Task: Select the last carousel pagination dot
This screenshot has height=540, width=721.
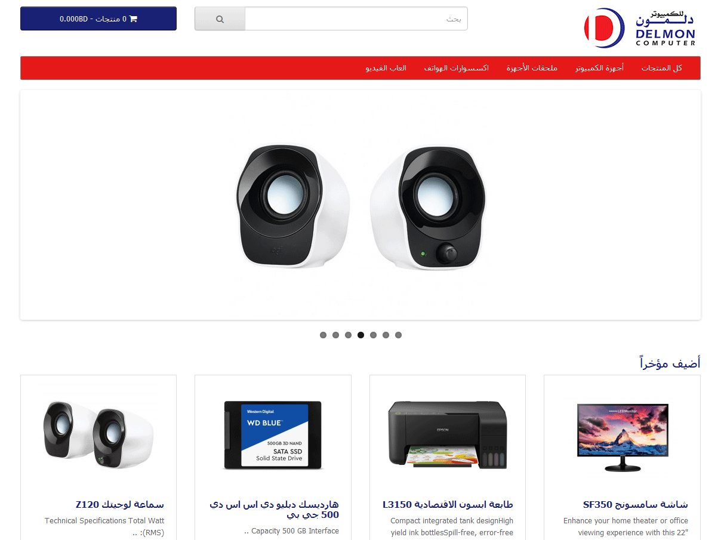Action: coord(398,335)
